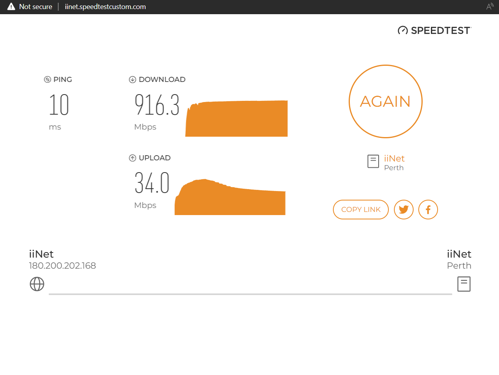Image resolution: width=499 pixels, height=375 pixels.
Task: Click the 10 ms ping value
Action: click(59, 105)
